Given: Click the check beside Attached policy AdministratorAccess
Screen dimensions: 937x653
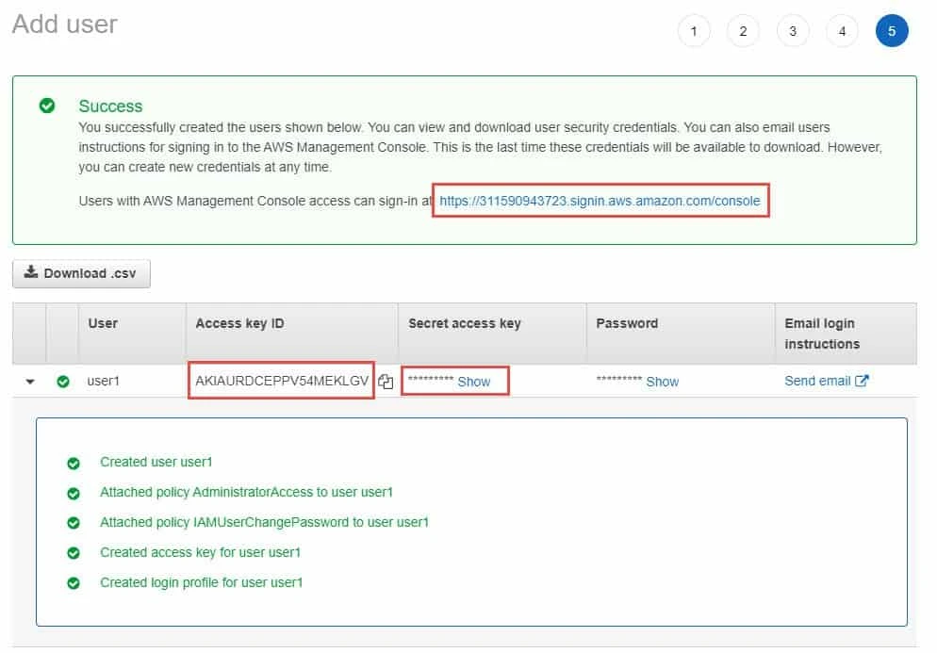Looking at the screenshot, I should [74, 492].
